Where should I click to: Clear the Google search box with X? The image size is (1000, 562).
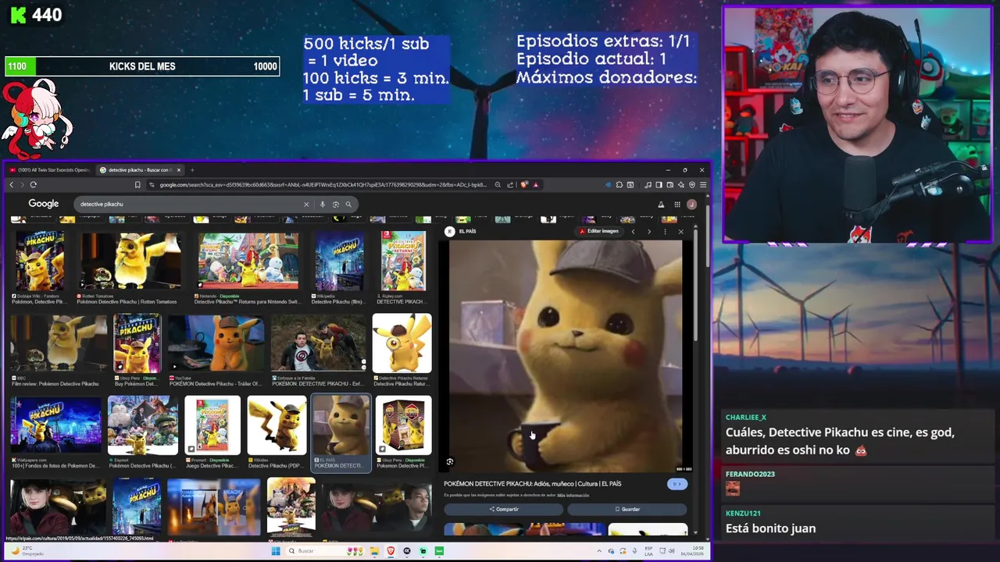tap(306, 205)
